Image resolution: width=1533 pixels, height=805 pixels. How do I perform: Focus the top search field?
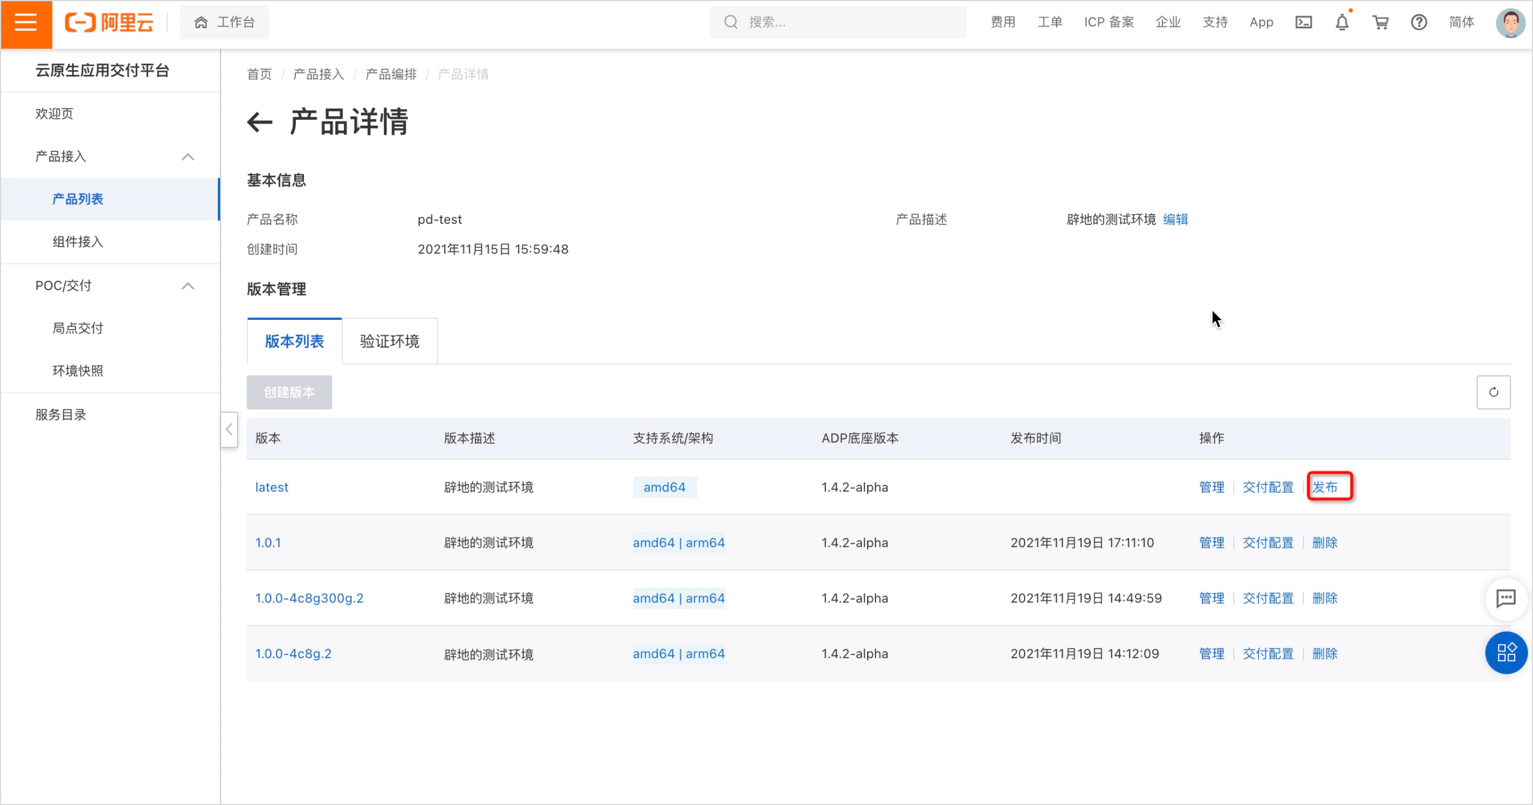[837, 23]
